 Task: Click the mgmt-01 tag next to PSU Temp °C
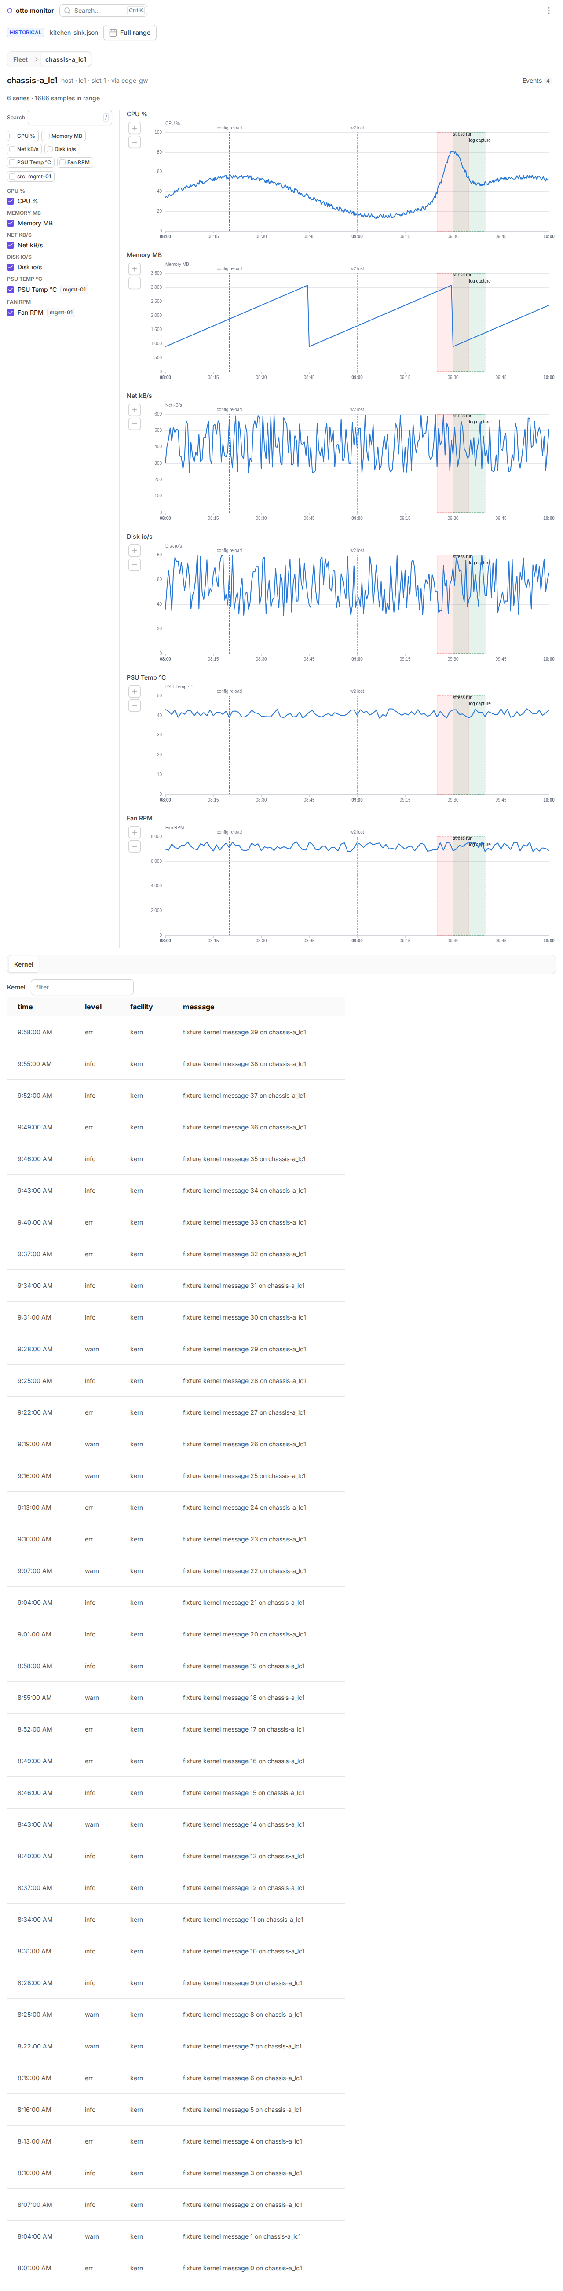(75, 289)
